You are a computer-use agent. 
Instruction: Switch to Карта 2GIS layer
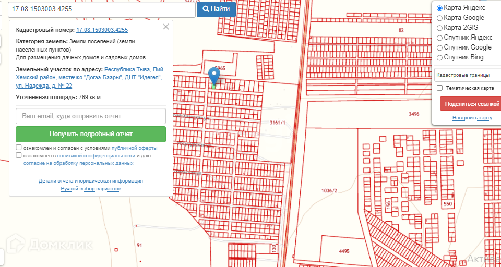[439, 28]
